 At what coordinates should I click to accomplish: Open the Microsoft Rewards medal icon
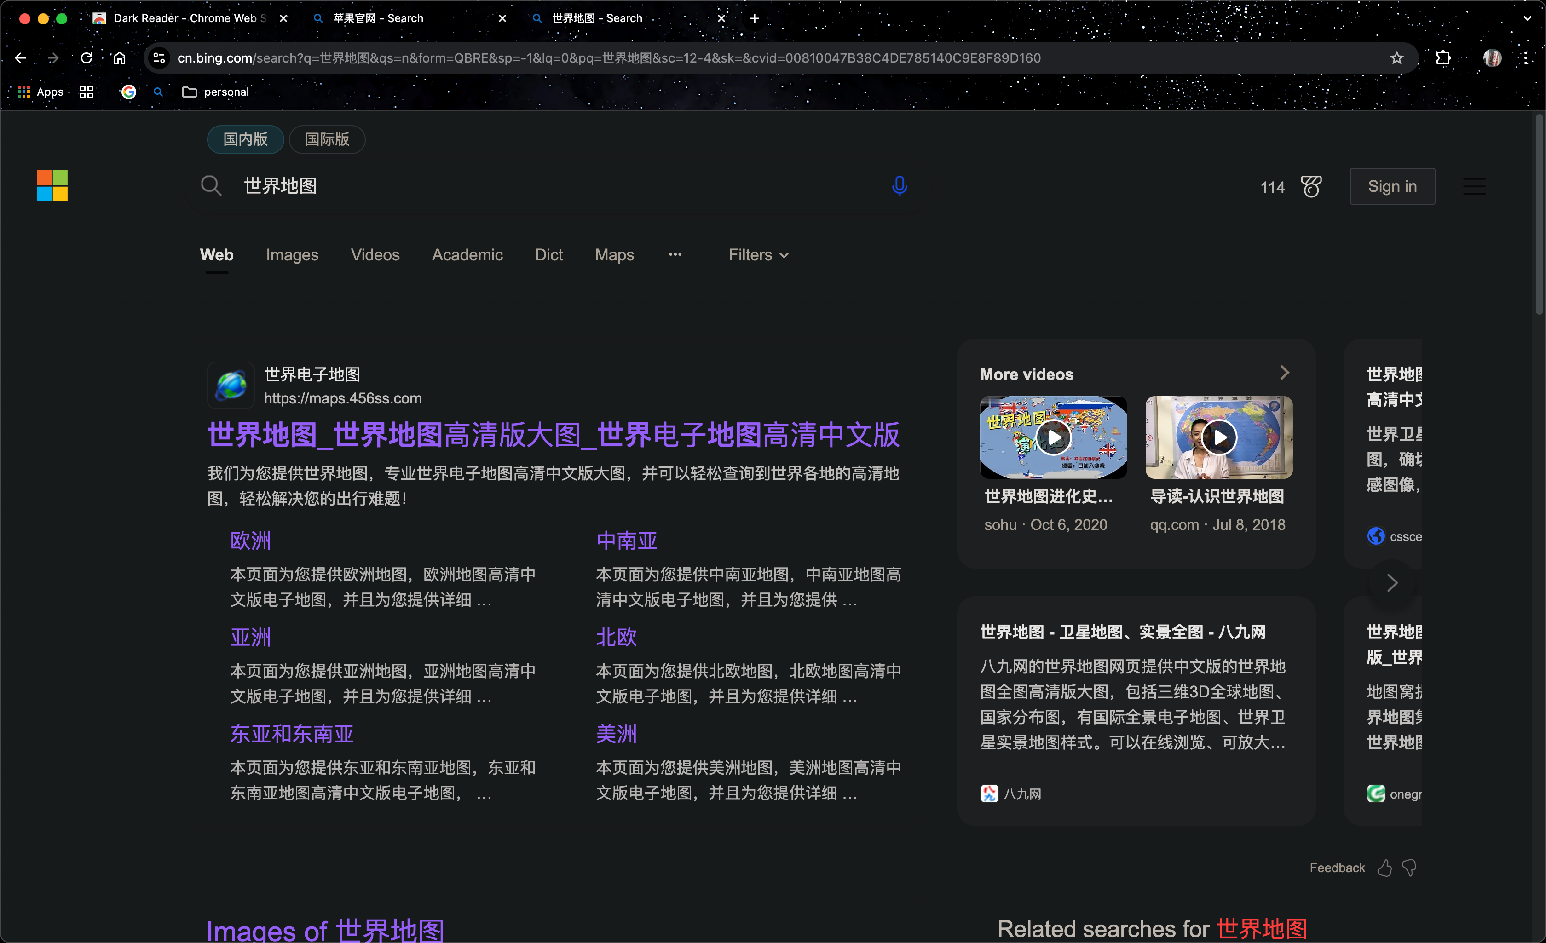[1311, 186]
